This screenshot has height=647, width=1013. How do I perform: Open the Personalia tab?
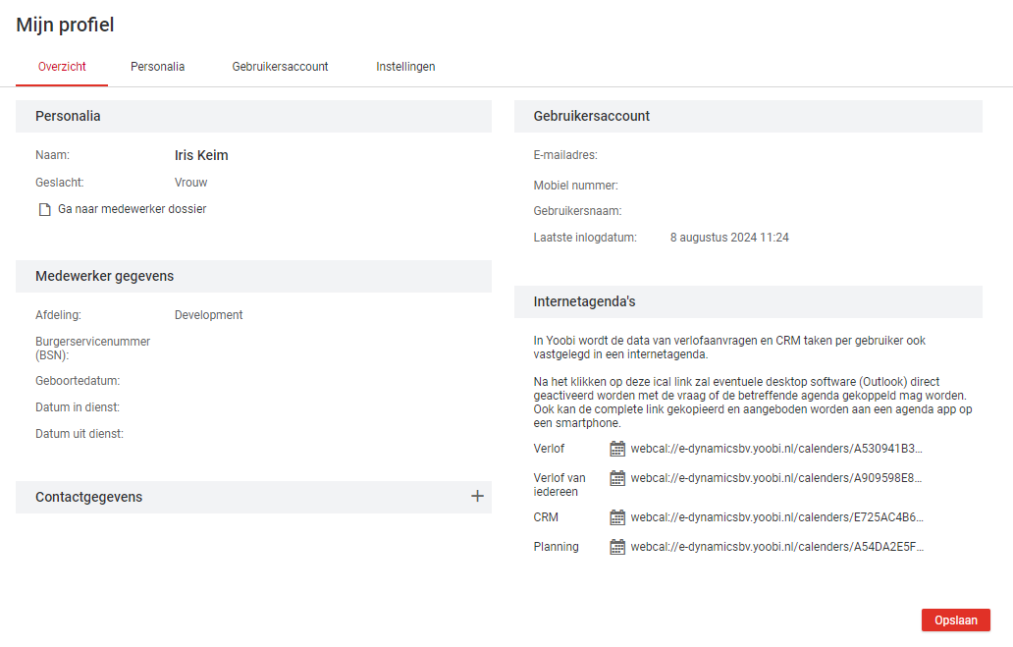158,67
